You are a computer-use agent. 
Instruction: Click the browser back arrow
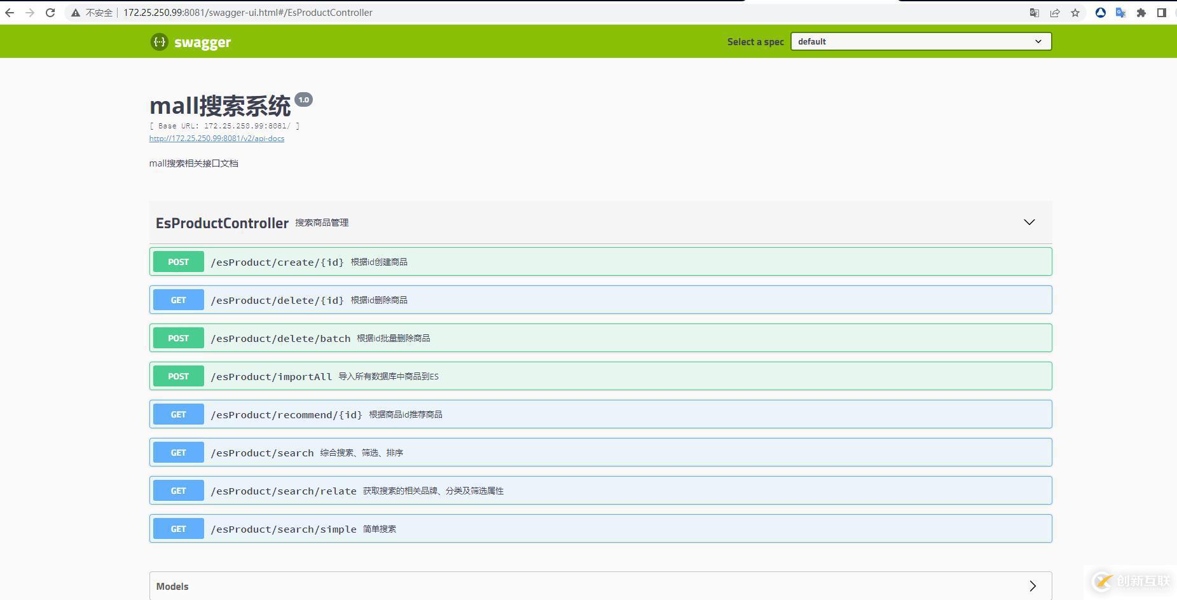click(10, 13)
